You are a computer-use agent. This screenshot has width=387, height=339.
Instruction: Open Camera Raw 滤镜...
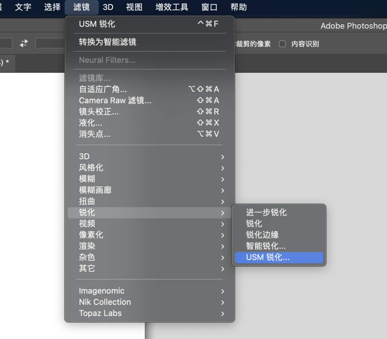(x=149, y=100)
